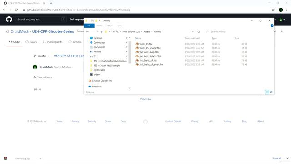Switch to details view icon in Explorer

(x=267, y=92)
